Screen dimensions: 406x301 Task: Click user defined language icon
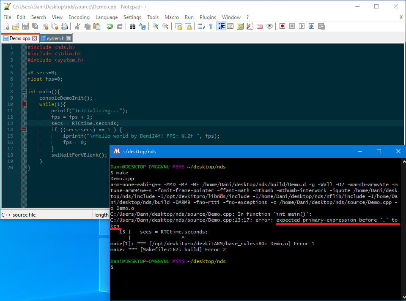click(x=230, y=26)
